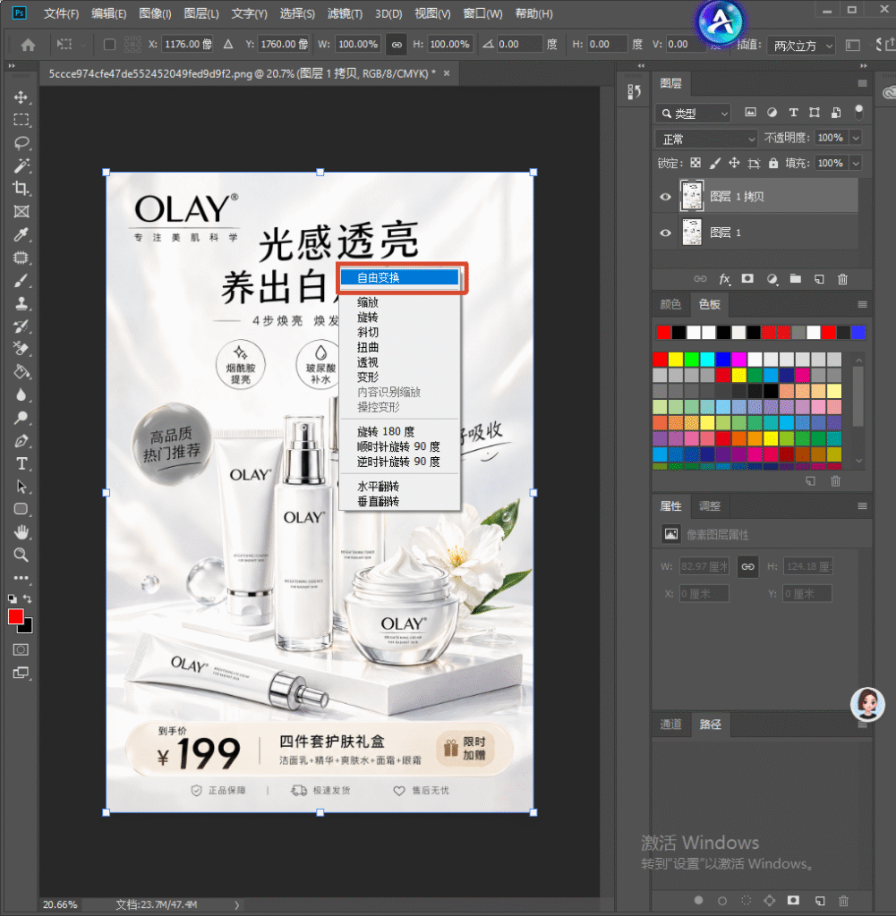Open the 滤镜(T) menu
Viewport: 896px width, 916px height.
(x=345, y=13)
